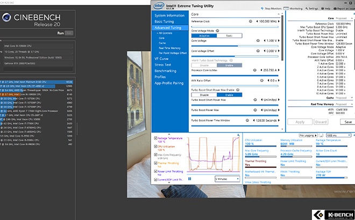Open Stress Test in XTU sidebar
The width and height of the screenshot is (355, 220).
(x=163, y=64)
